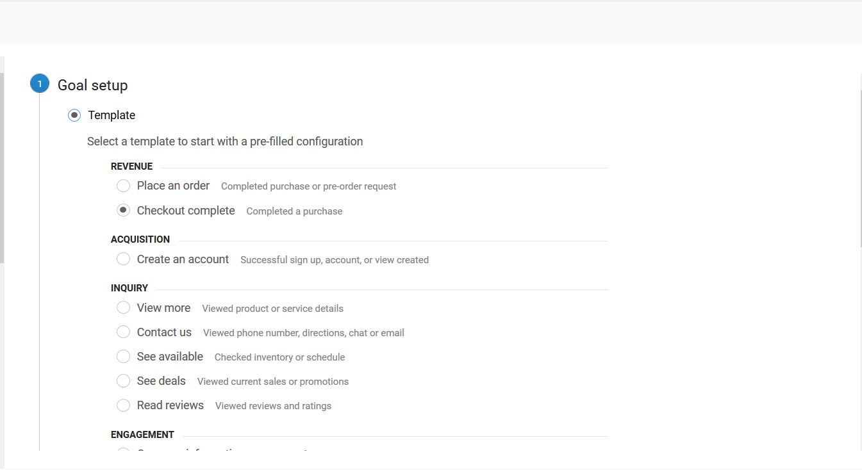Image resolution: width=862 pixels, height=470 pixels.
Task: Click the REVENUE section header
Action: [131, 166]
